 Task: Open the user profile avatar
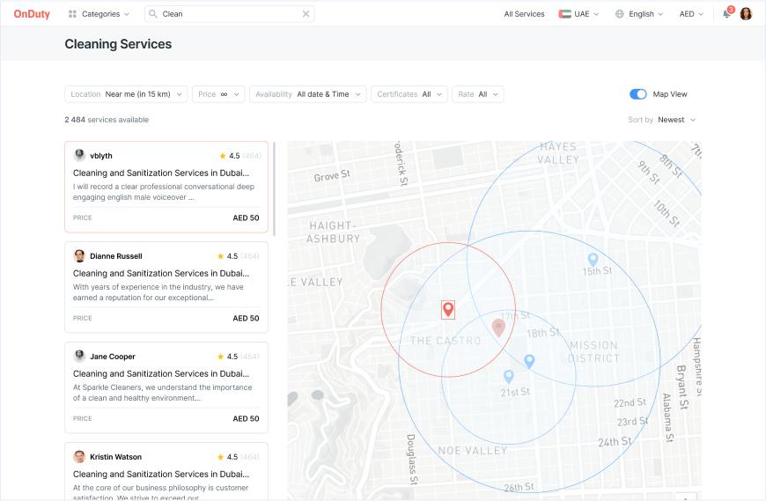click(746, 14)
